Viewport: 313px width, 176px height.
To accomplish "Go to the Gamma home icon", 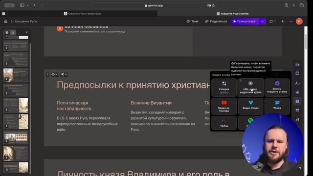I will (x=5, y=22).
